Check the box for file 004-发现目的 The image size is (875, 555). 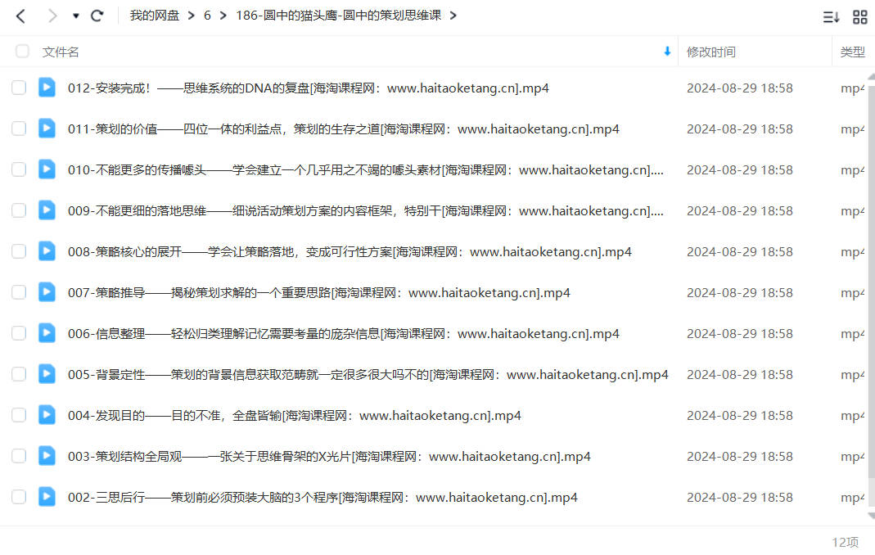[19, 415]
